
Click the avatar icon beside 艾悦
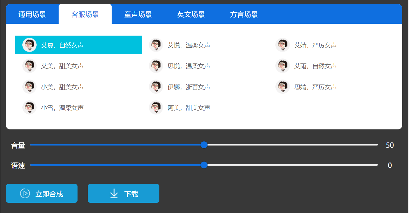tap(156, 45)
